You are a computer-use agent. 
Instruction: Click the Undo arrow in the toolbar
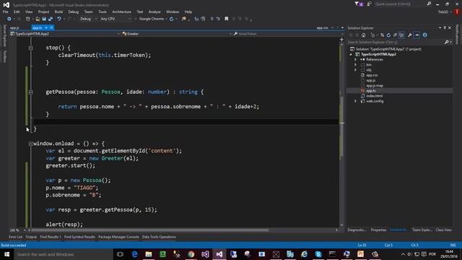tap(59, 19)
